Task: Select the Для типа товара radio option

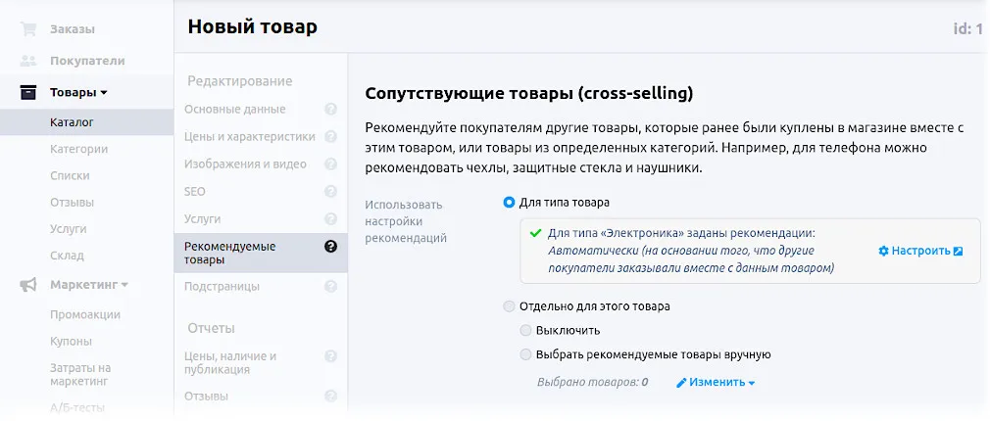Action: pyautogui.click(x=509, y=203)
